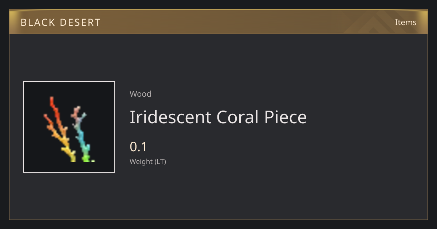Click the BLACK DESERT header title
The height and width of the screenshot is (229, 437).
click(60, 23)
